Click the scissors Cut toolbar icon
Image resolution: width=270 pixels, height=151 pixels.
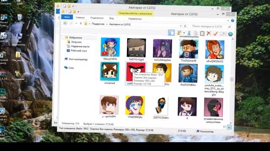click(189, 33)
